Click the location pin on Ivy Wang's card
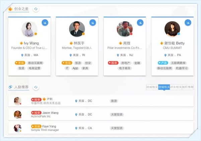This screenshot has height=141, width=201. click(x=22, y=55)
